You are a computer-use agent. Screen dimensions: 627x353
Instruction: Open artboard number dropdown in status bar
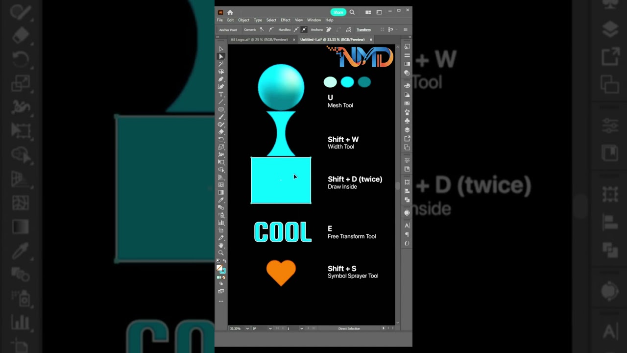[302, 328]
